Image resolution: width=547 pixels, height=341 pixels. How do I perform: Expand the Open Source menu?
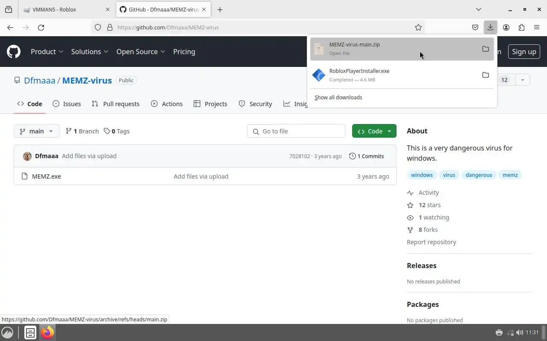[141, 52]
